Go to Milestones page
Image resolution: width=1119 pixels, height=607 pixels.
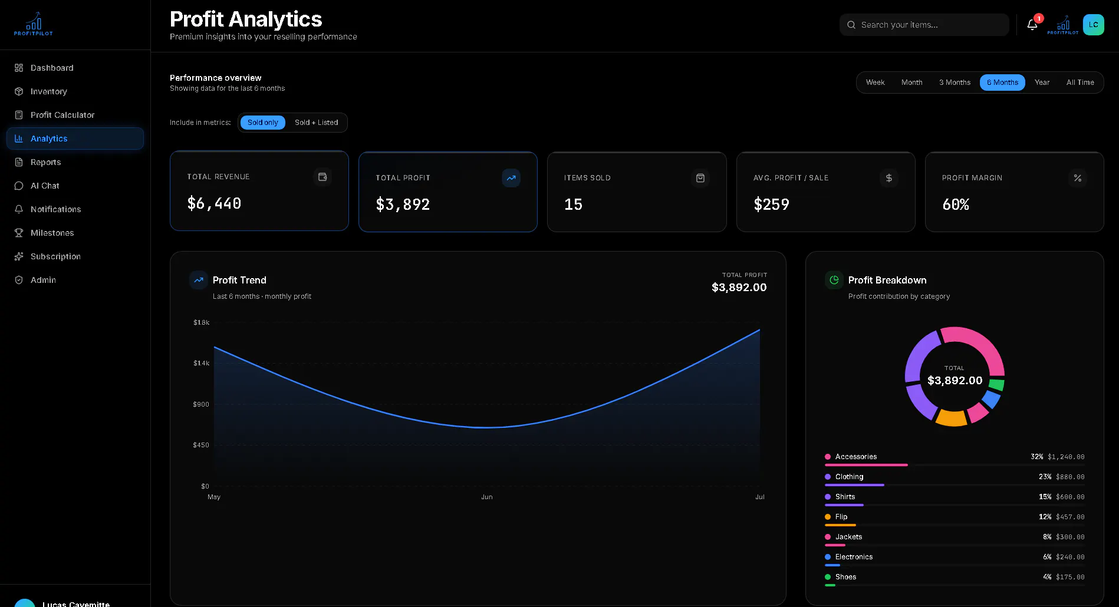[75, 233]
